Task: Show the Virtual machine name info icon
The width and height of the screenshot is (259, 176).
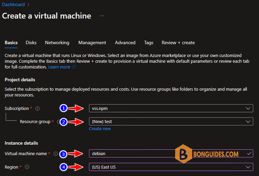Action: [56, 154]
